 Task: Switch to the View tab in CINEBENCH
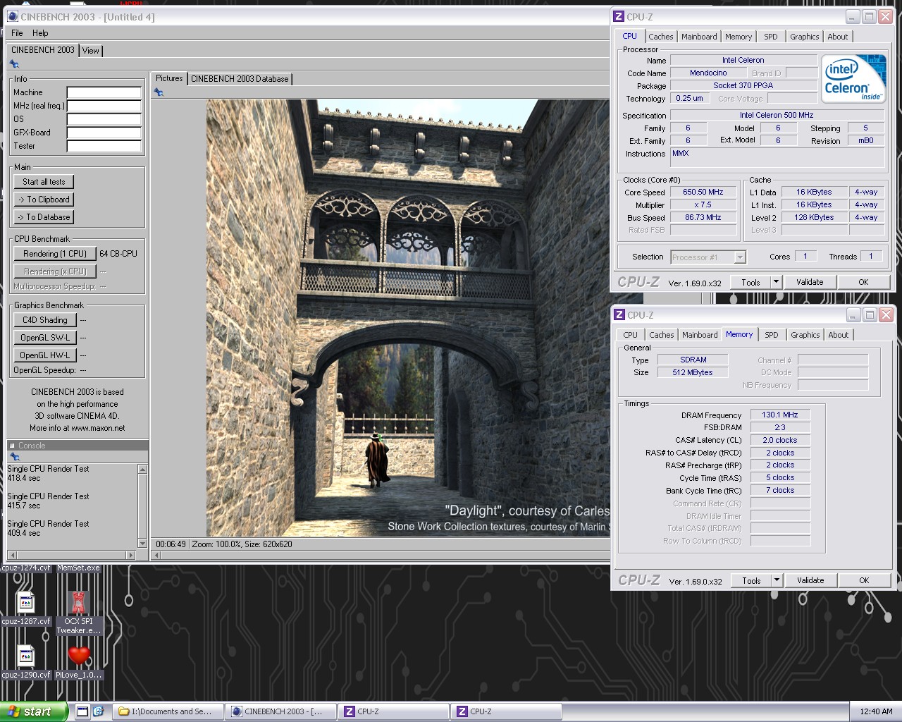91,51
